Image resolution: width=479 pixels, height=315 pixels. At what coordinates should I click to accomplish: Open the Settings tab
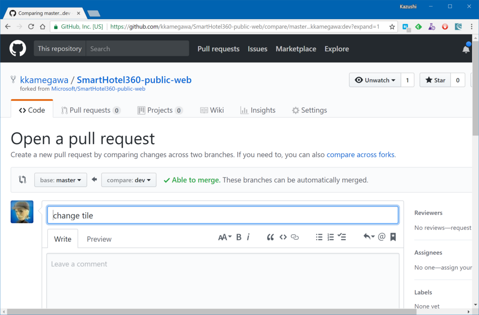click(x=309, y=110)
